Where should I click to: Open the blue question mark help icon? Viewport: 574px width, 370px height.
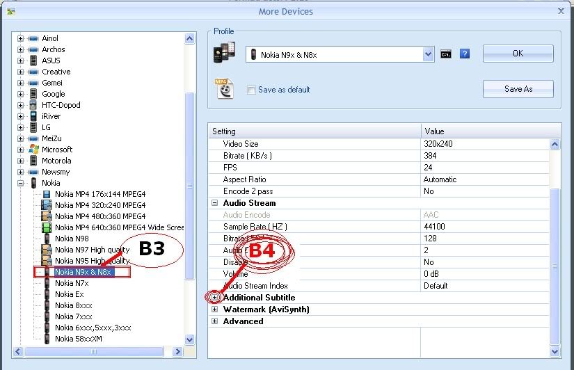465,54
